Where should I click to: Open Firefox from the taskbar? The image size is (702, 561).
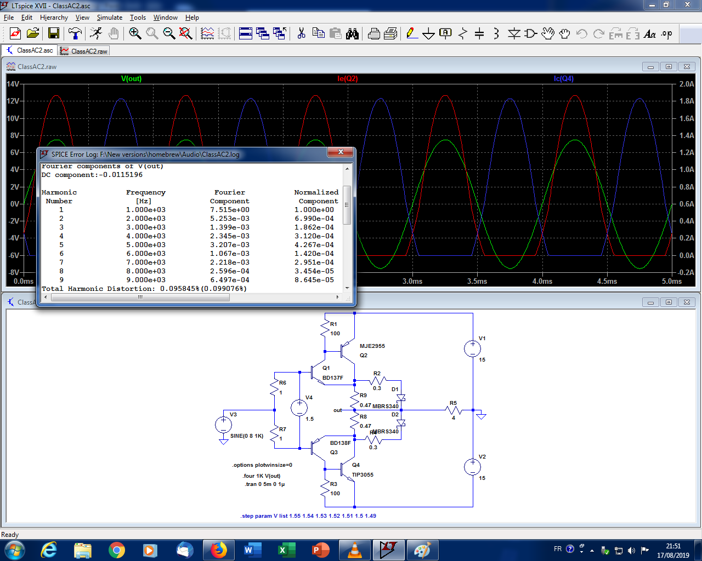(x=218, y=550)
